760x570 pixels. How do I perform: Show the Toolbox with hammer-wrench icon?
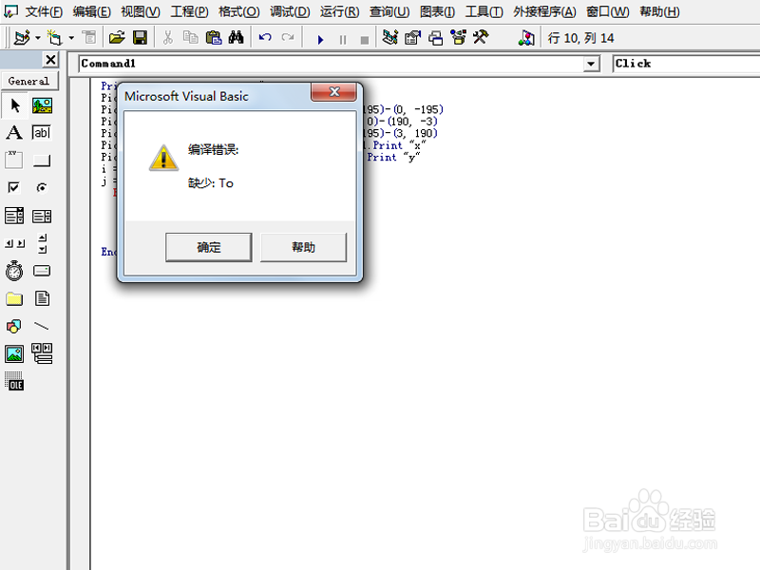[481, 37]
